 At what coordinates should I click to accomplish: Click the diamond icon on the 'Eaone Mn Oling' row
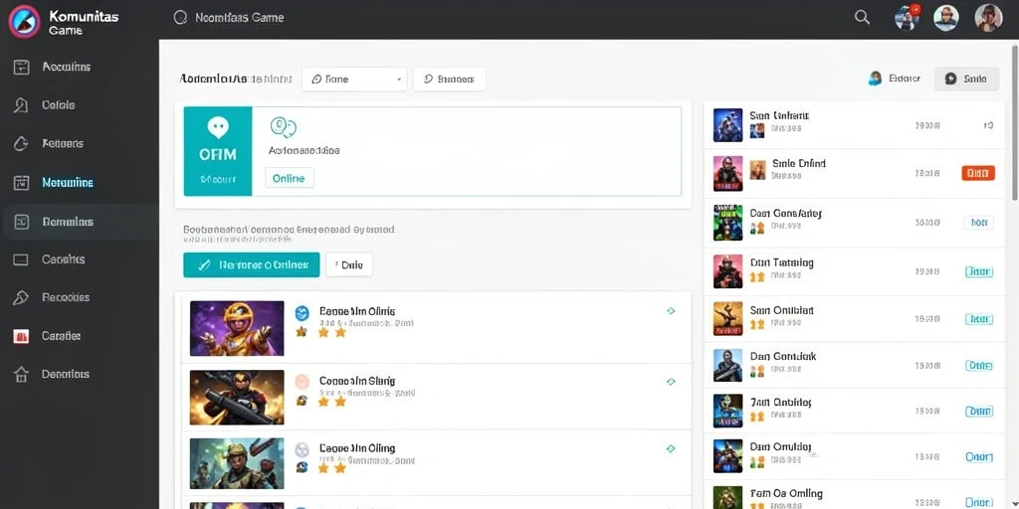(671, 448)
